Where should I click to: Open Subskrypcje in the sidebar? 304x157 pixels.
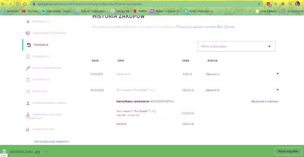point(41,57)
